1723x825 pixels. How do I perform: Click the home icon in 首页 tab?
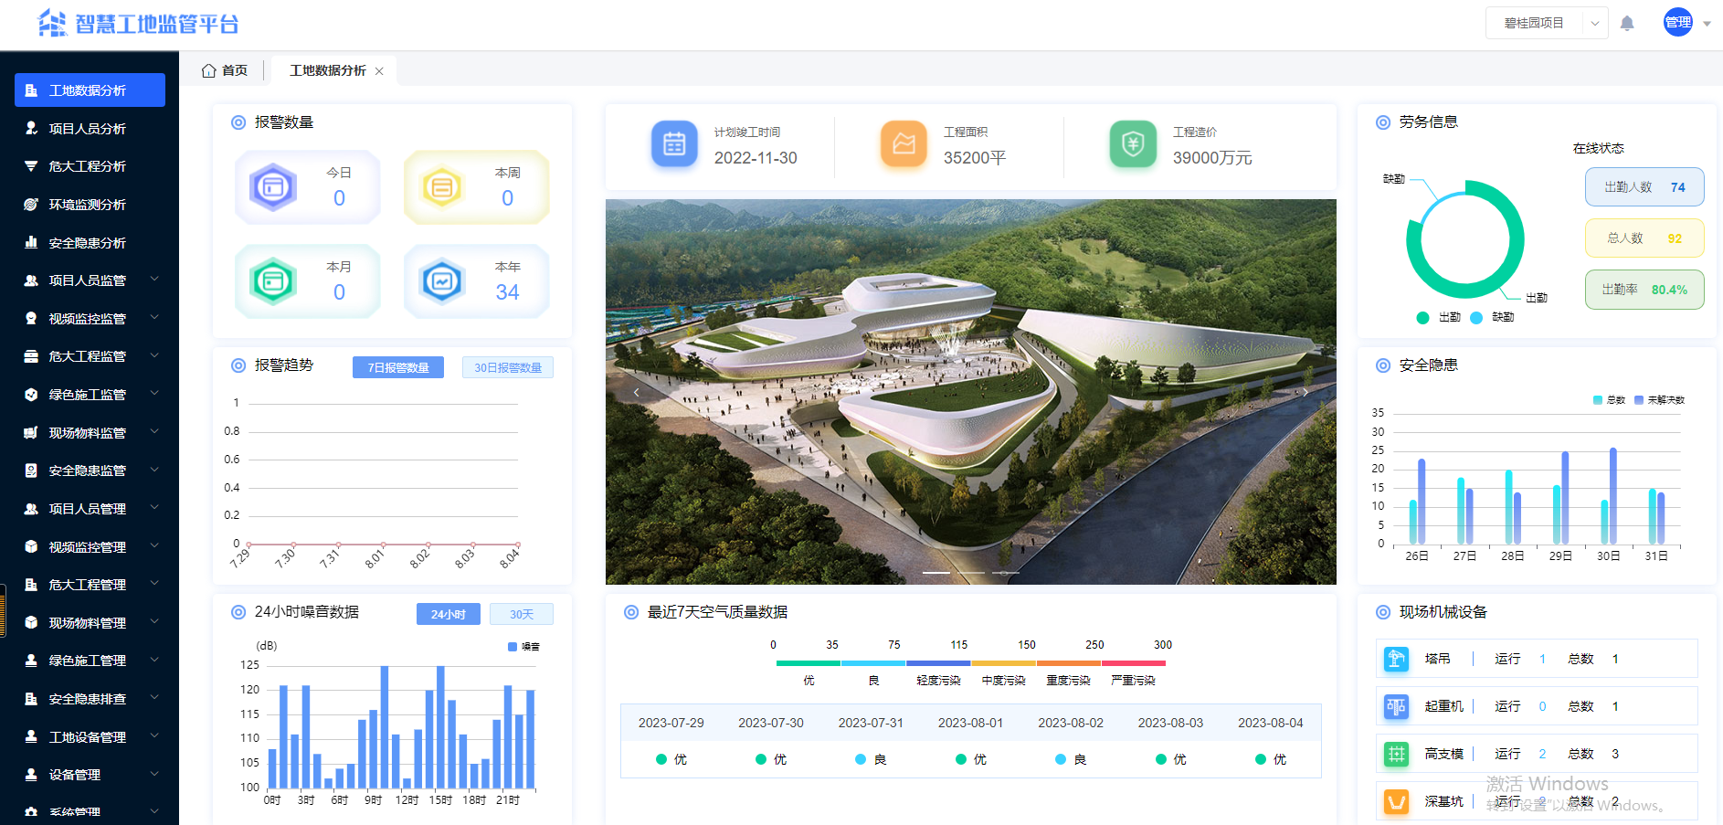click(x=209, y=70)
